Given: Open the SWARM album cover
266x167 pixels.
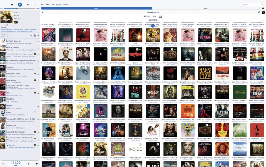Looking at the screenshot, I should pos(135,54).
